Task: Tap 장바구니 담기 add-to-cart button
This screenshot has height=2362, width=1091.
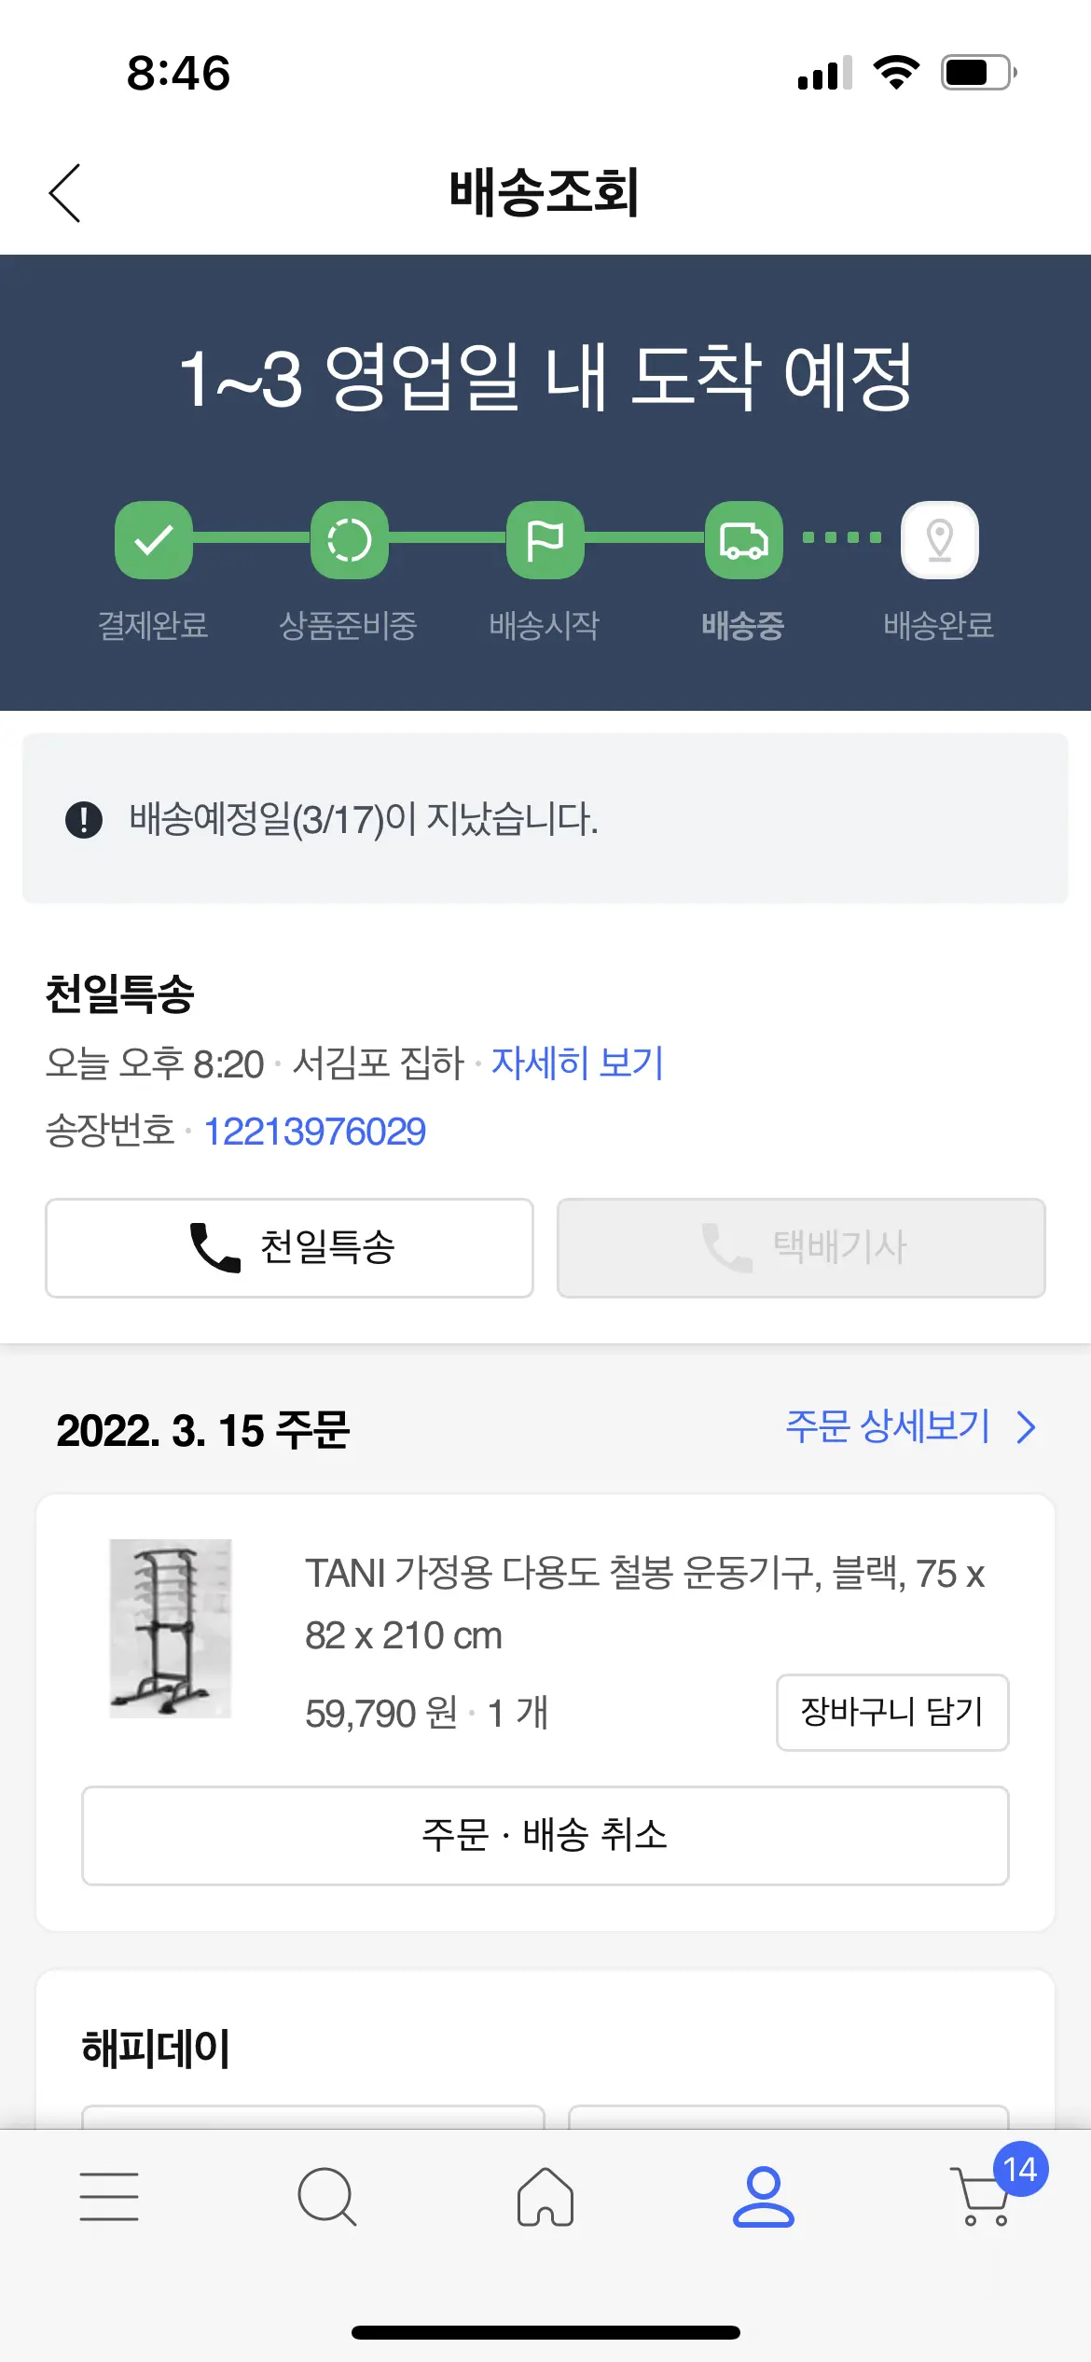Action: (x=892, y=1712)
